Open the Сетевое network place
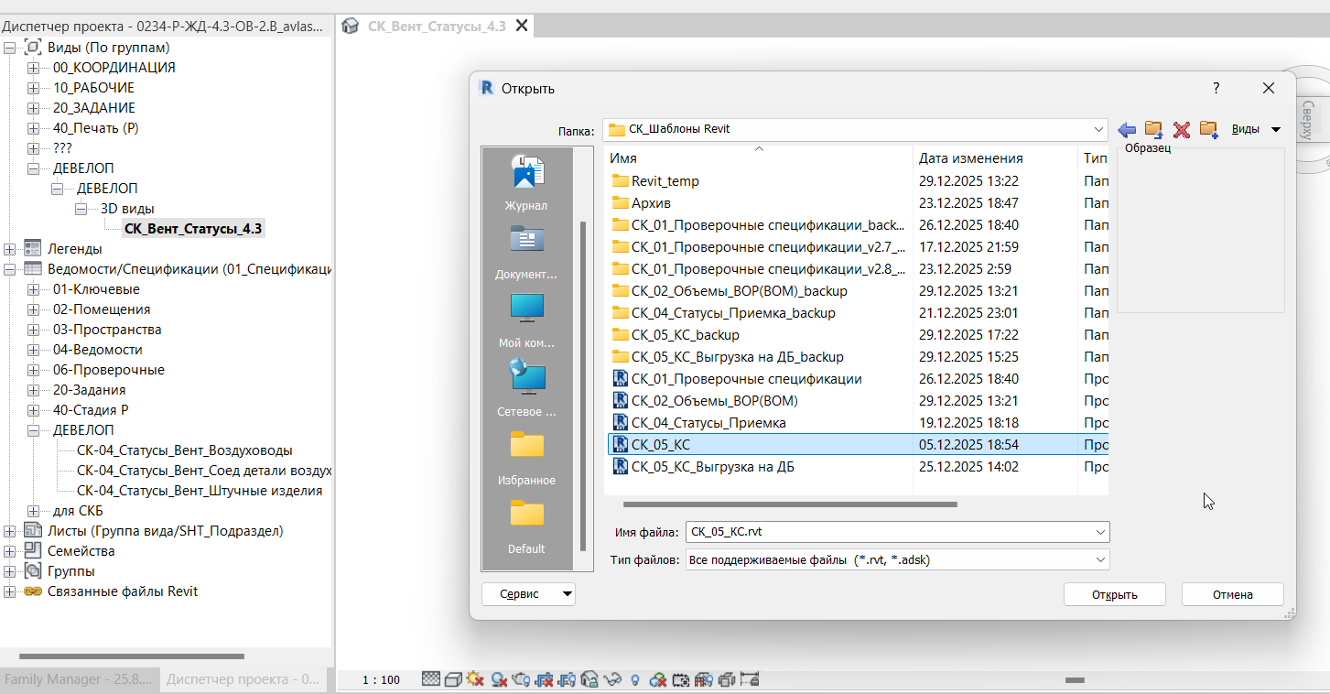The height and width of the screenshot is (694, 1330). point(526,389)
